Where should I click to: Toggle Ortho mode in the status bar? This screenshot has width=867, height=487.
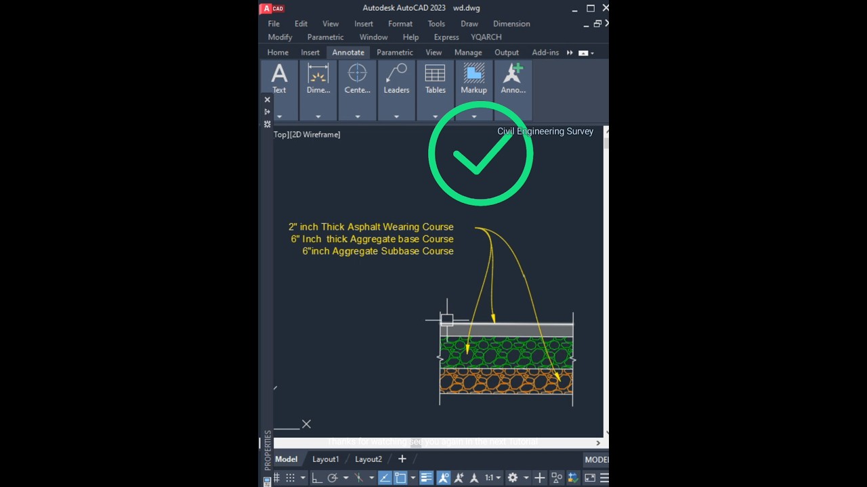click(x=316, y=478)
